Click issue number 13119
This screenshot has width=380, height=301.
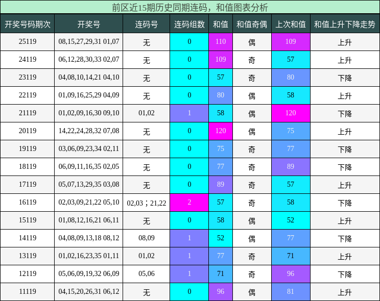click(x=28, y=256)
